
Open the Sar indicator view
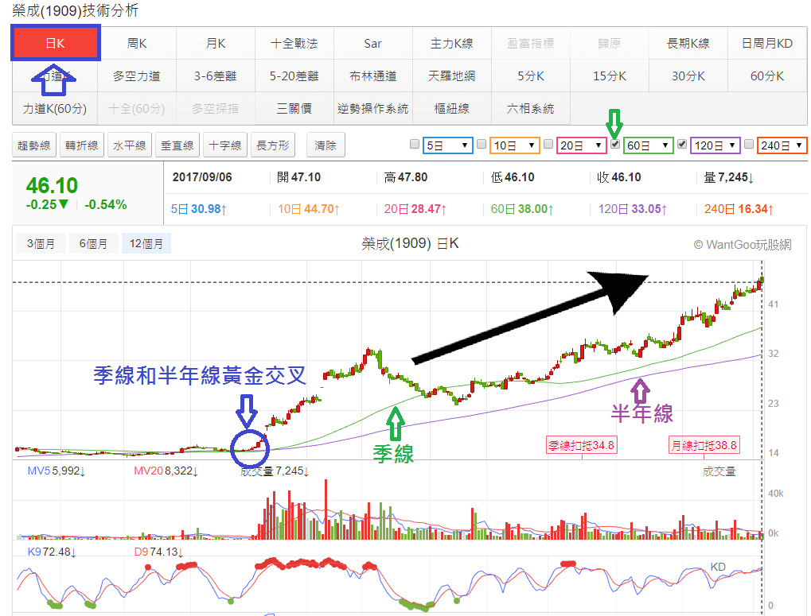point(371,44)
